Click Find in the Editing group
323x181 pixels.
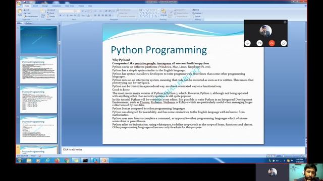click(196, 10)
